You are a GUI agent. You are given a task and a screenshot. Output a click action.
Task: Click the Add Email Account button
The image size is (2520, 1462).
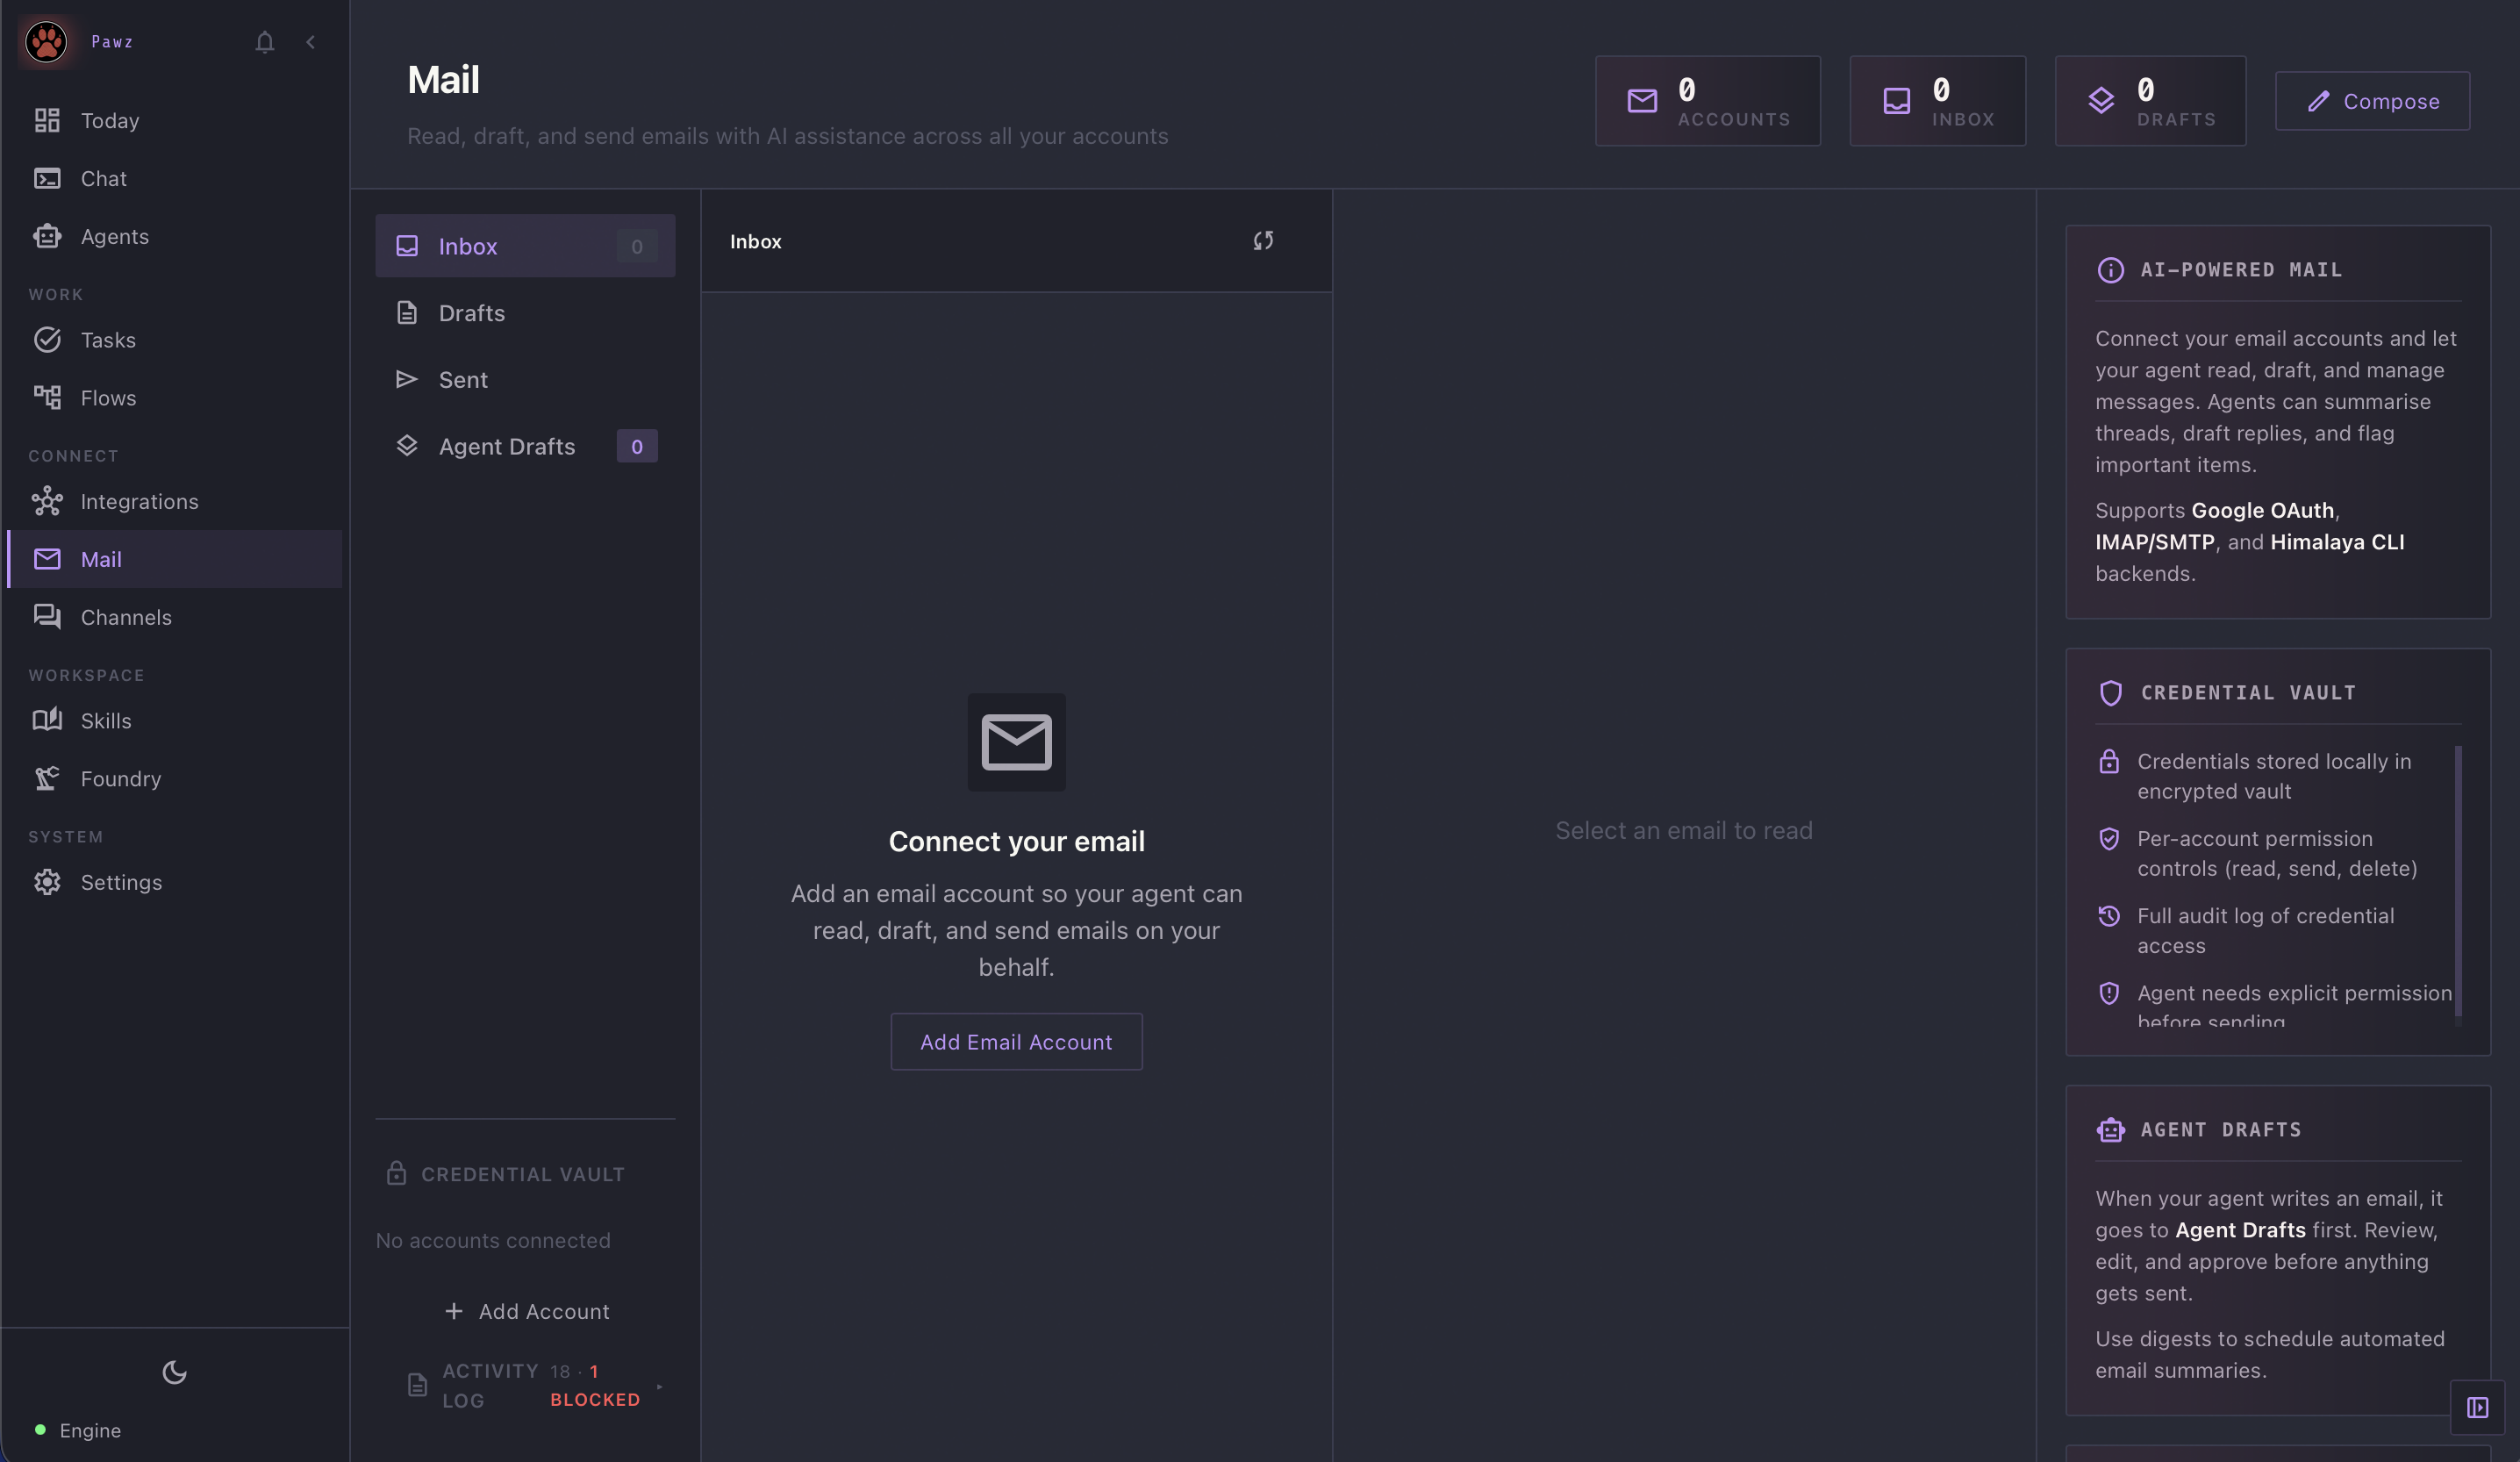tap(1016, 1041)
